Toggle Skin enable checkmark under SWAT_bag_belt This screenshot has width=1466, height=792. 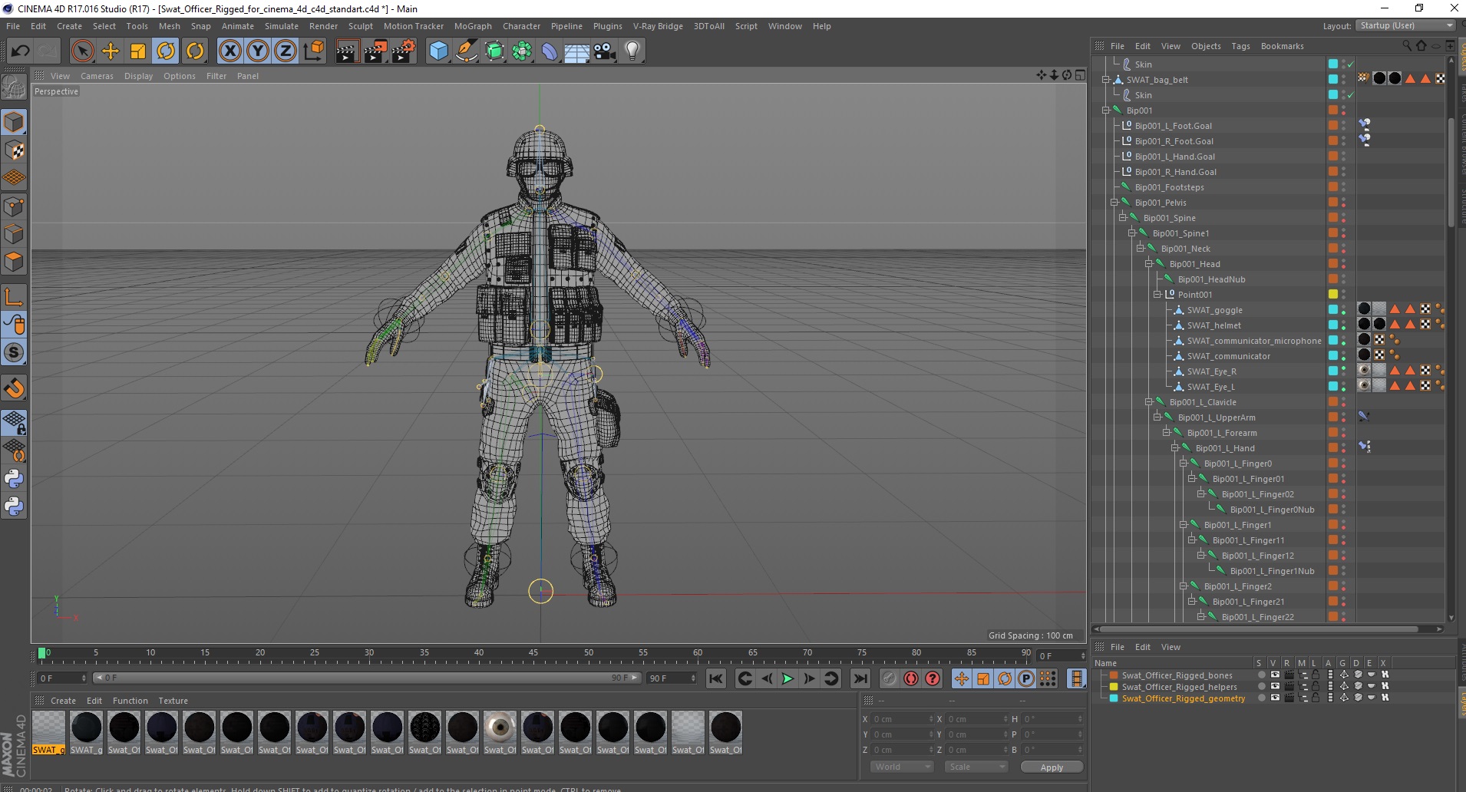tap(1350, 95)
